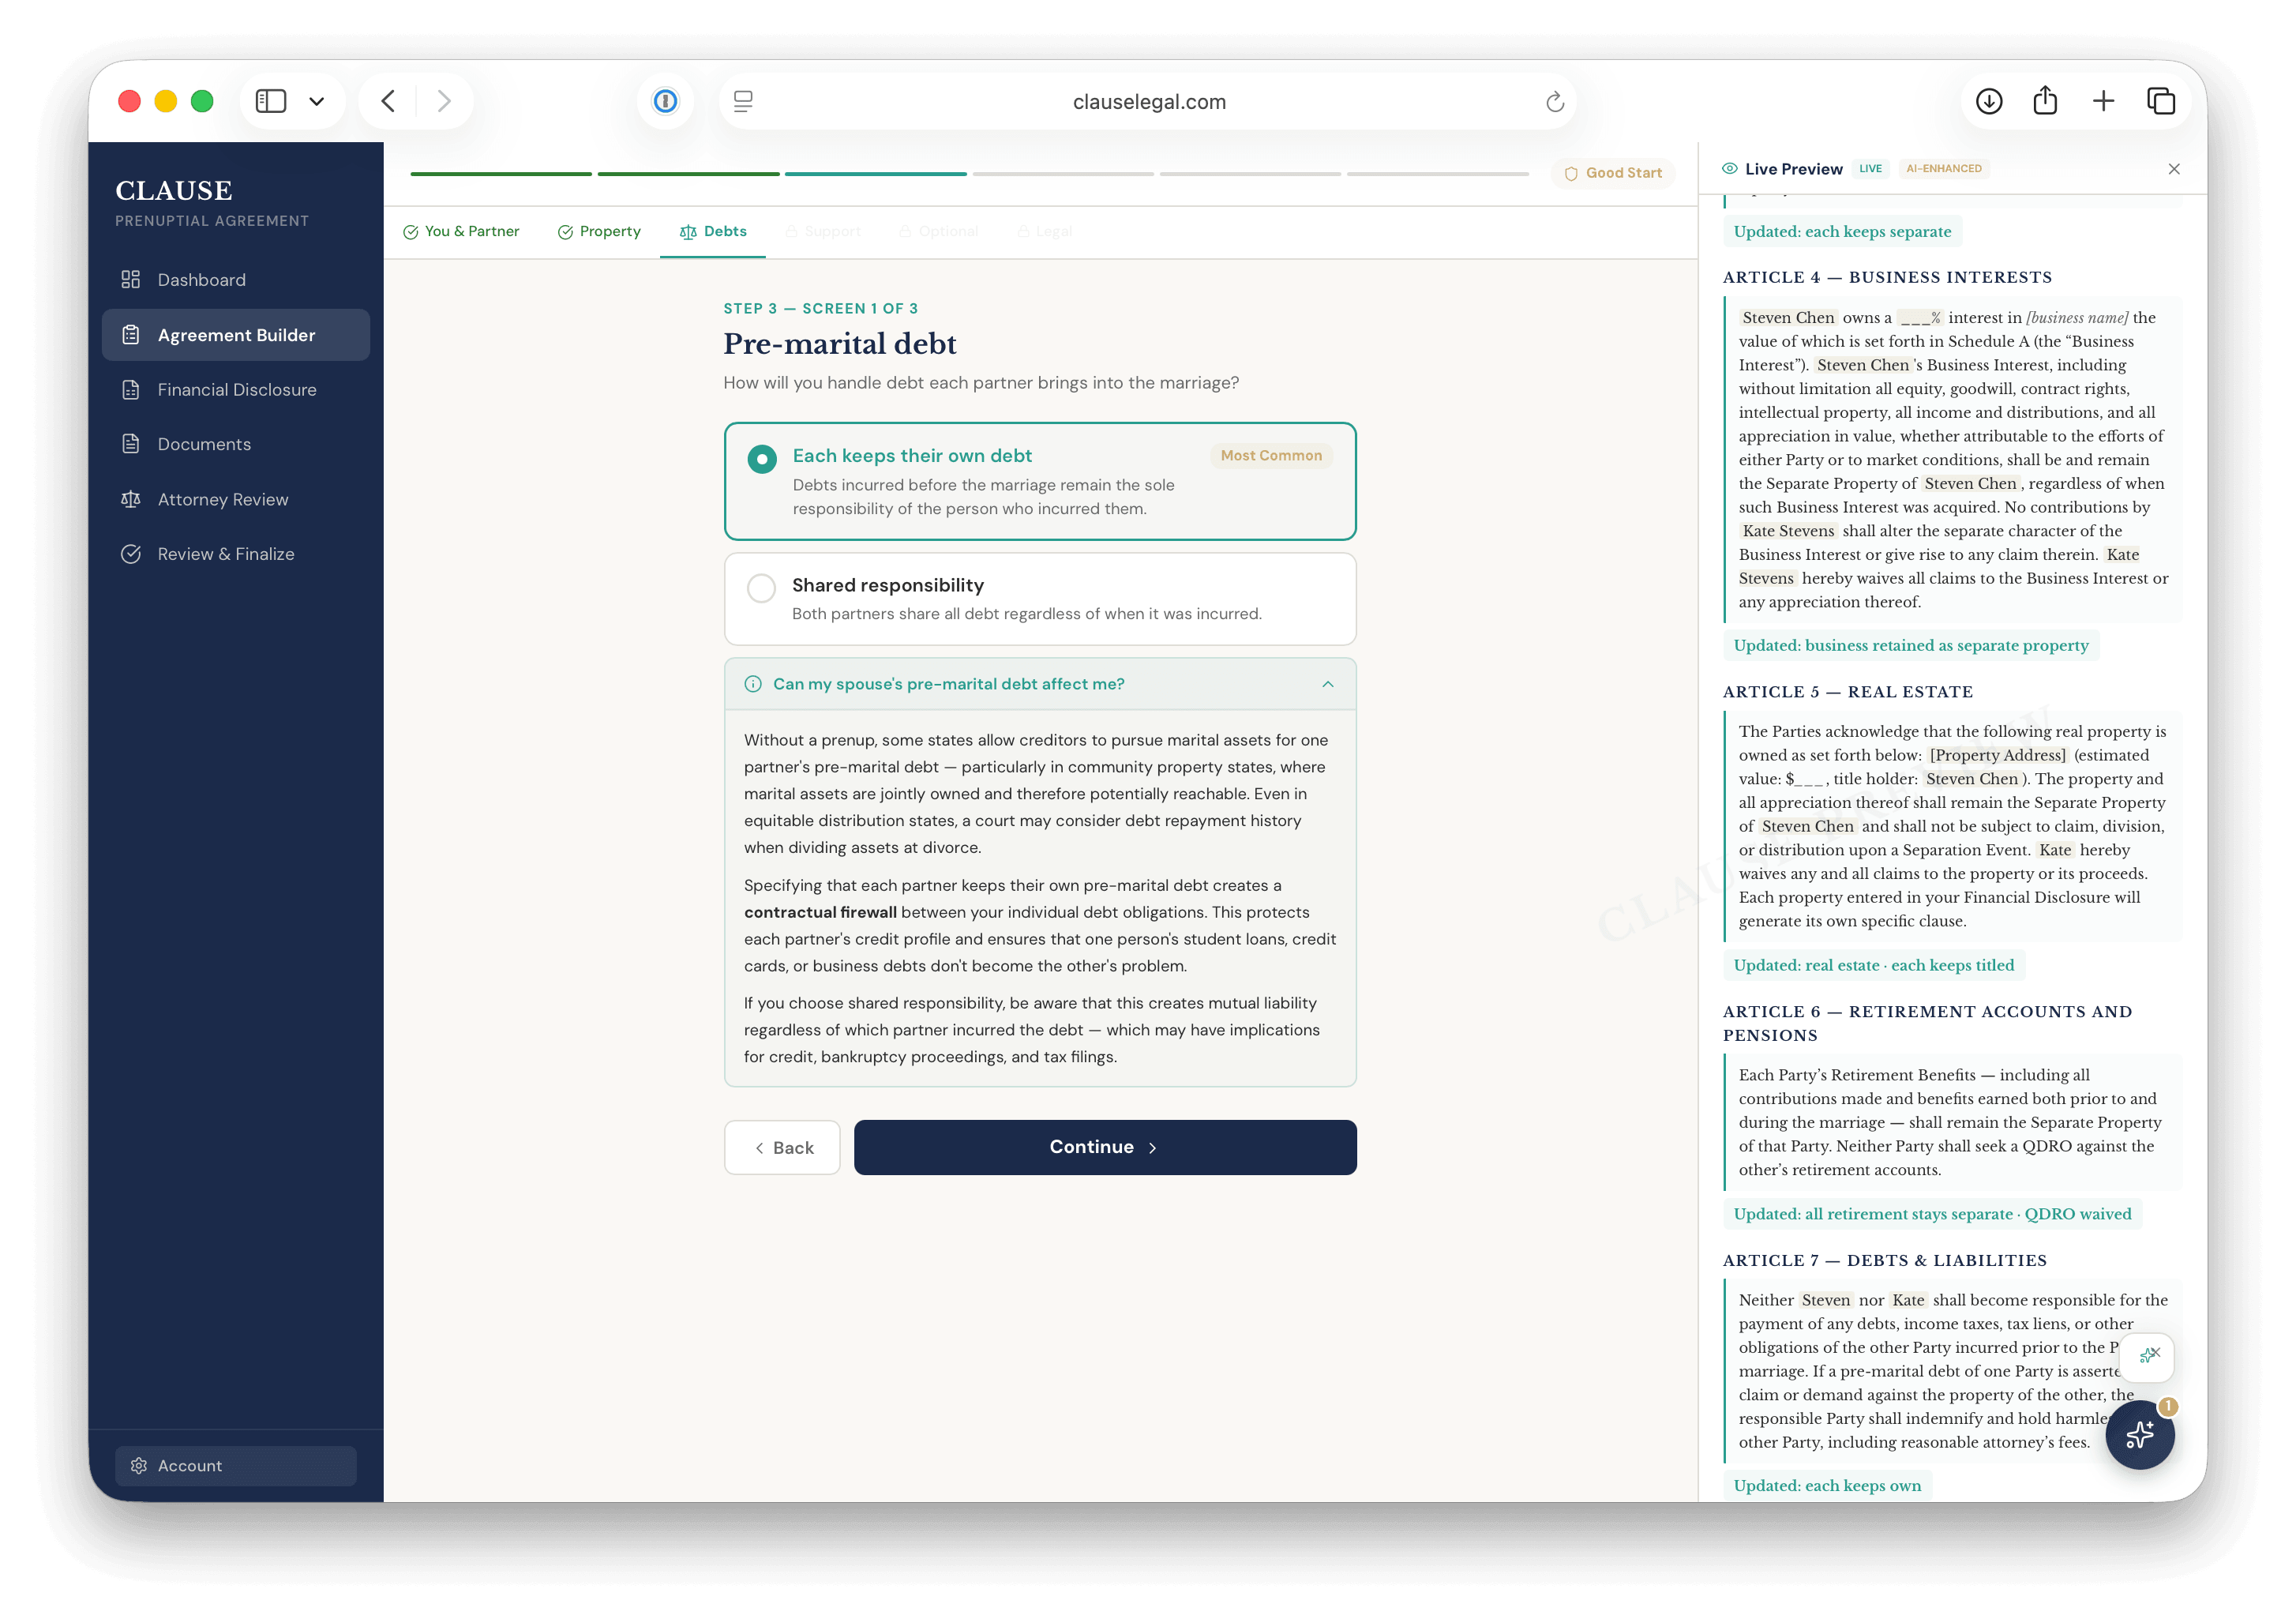Click the first completed progress segment
The height and width of the screenshot is (1619, 2296).
point(501,174)
